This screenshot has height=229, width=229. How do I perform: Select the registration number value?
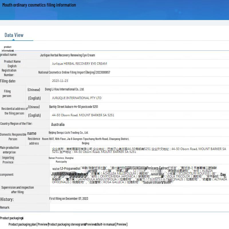[74, 72]
